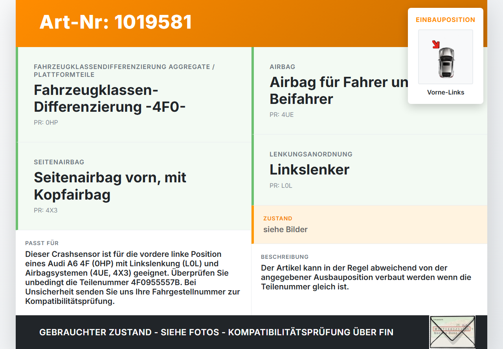Screen dimensions: 503x349
Task: Click the Crashsensor compatibility paragraph
Action: pyautogui.click(x=132, y=278)
